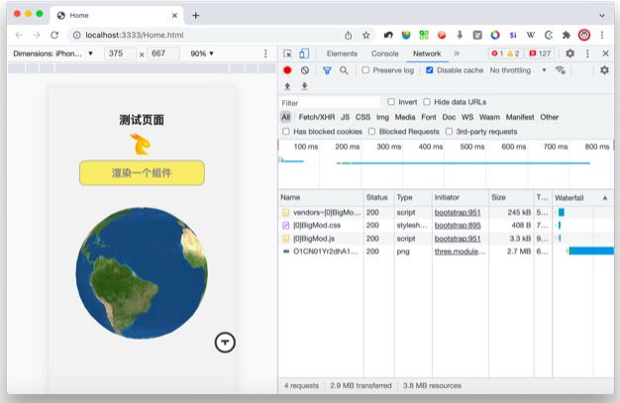Click the scroll-to-top round button on page
Screen dimensions: 620x403
tap(226, 342)
